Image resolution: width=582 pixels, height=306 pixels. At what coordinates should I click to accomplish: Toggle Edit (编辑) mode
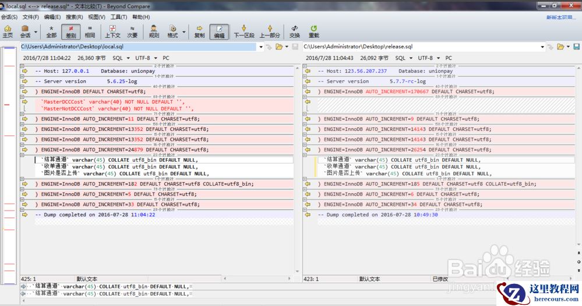pyautogui.click(x=219, y=31)
